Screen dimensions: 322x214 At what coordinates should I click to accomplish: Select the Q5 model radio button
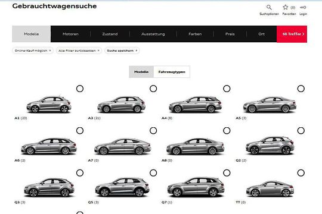[153, 173]
